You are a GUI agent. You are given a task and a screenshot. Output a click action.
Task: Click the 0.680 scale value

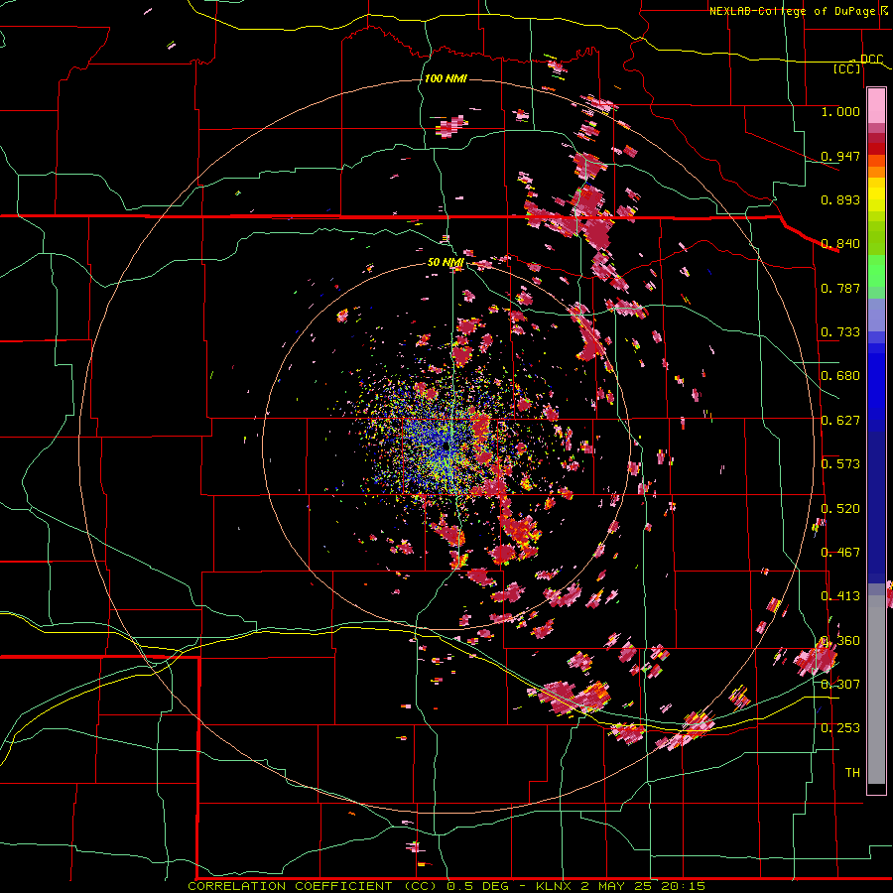point(840,376)
